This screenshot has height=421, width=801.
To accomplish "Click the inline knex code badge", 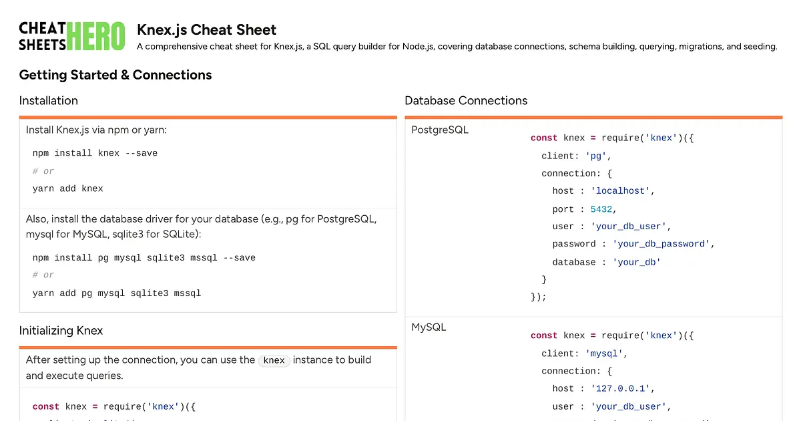I will (274, 360).
